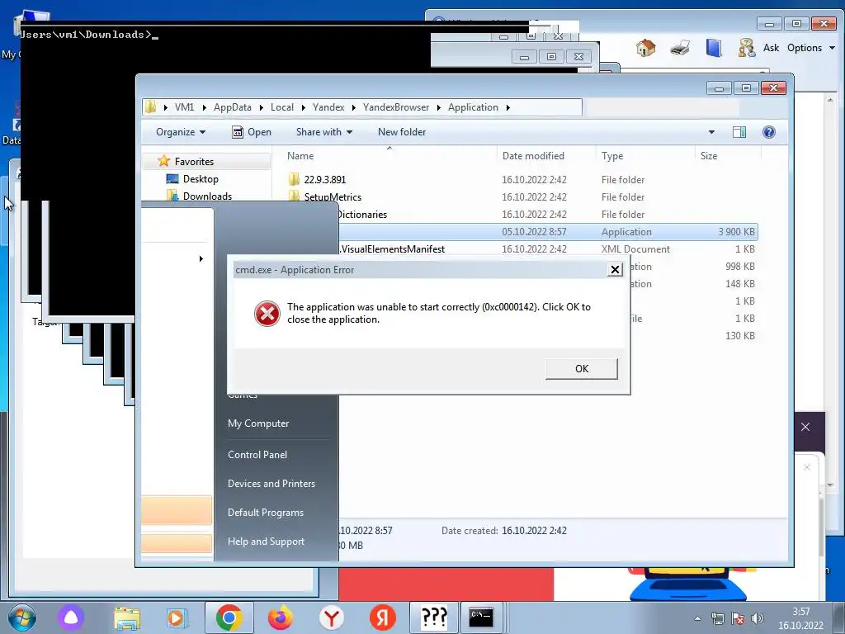The width and height of the screenshot is (845, 634).
Task: Open Yandex Browser Y icon on taskbar
Action: click(332, 617)
